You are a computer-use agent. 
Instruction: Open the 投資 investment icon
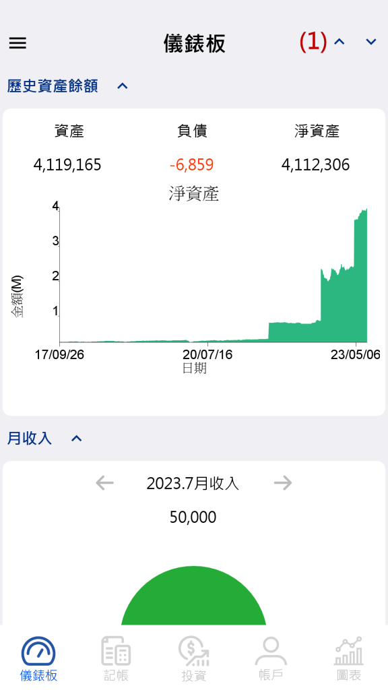(194, 652)
